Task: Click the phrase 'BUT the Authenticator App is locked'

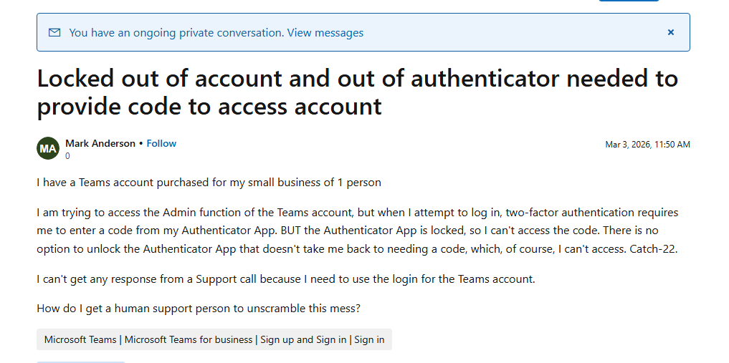Action: click(370, 231)
